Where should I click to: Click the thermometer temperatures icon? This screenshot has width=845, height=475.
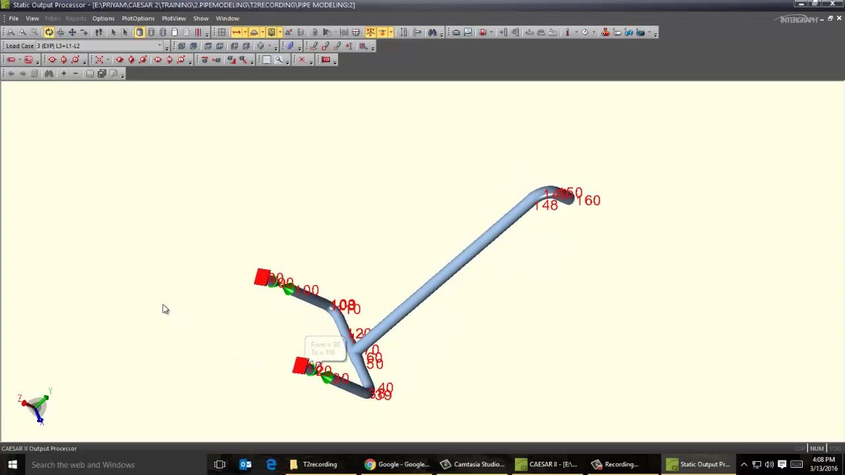pyautogui.click(x=568, y=32)
